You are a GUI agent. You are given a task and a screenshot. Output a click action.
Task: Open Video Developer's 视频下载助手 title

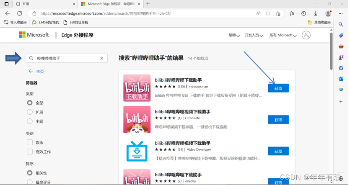click(182, 143)
